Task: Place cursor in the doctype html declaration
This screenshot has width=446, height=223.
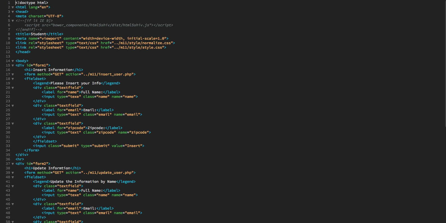Action: [x=32, y=3]
